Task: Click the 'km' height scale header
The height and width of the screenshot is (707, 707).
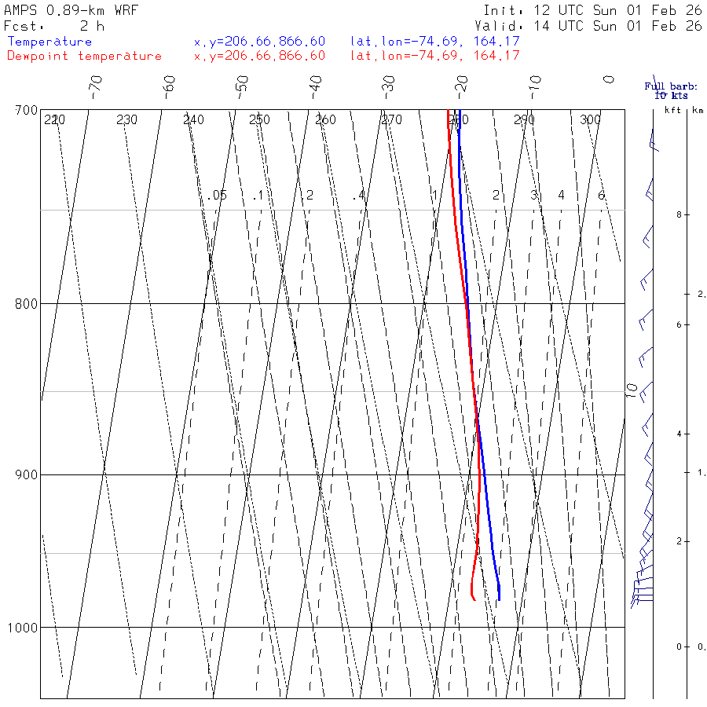Action: pyautogui.click(x=698, y=110)
